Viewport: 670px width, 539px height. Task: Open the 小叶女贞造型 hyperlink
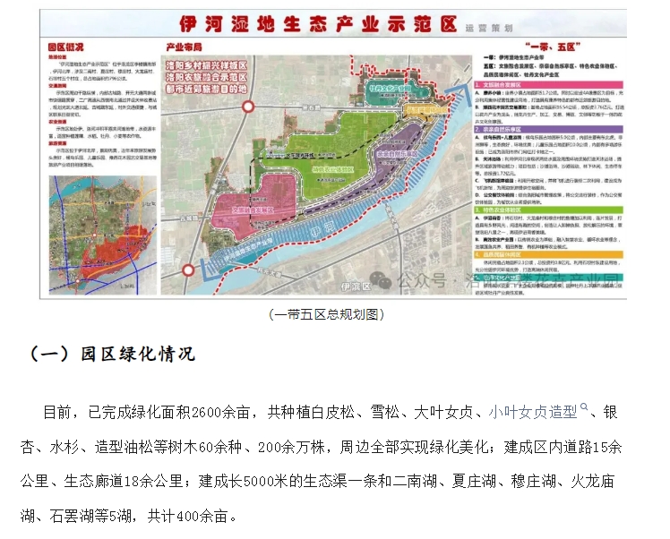(533, 412)
